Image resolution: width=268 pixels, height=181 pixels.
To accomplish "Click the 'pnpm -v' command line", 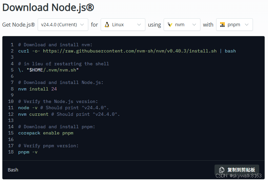I will click(x=28, y=152).
